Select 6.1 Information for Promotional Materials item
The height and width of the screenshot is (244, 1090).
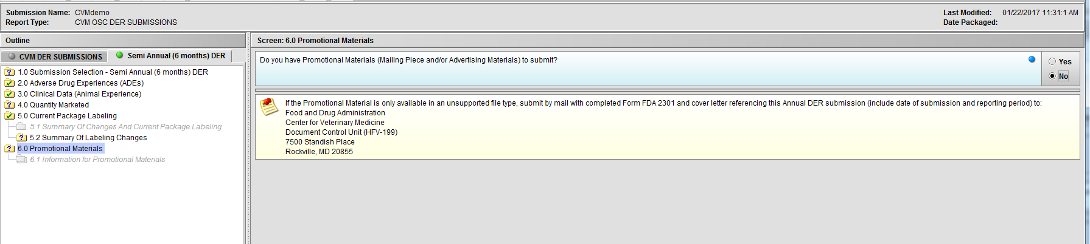[97, 160]
